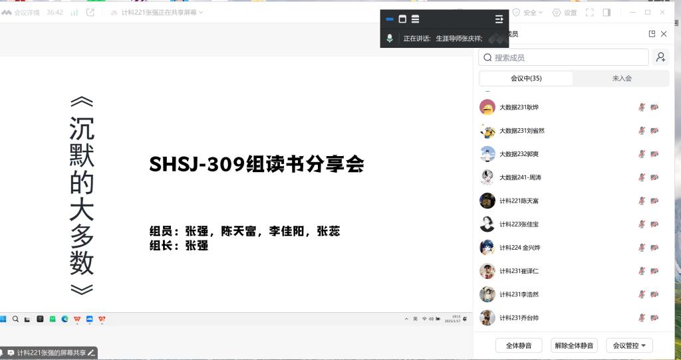Click the annotation pencil icon on screen-share label
681x360 pixels.
pyautogui.click(x=91, y=353)
